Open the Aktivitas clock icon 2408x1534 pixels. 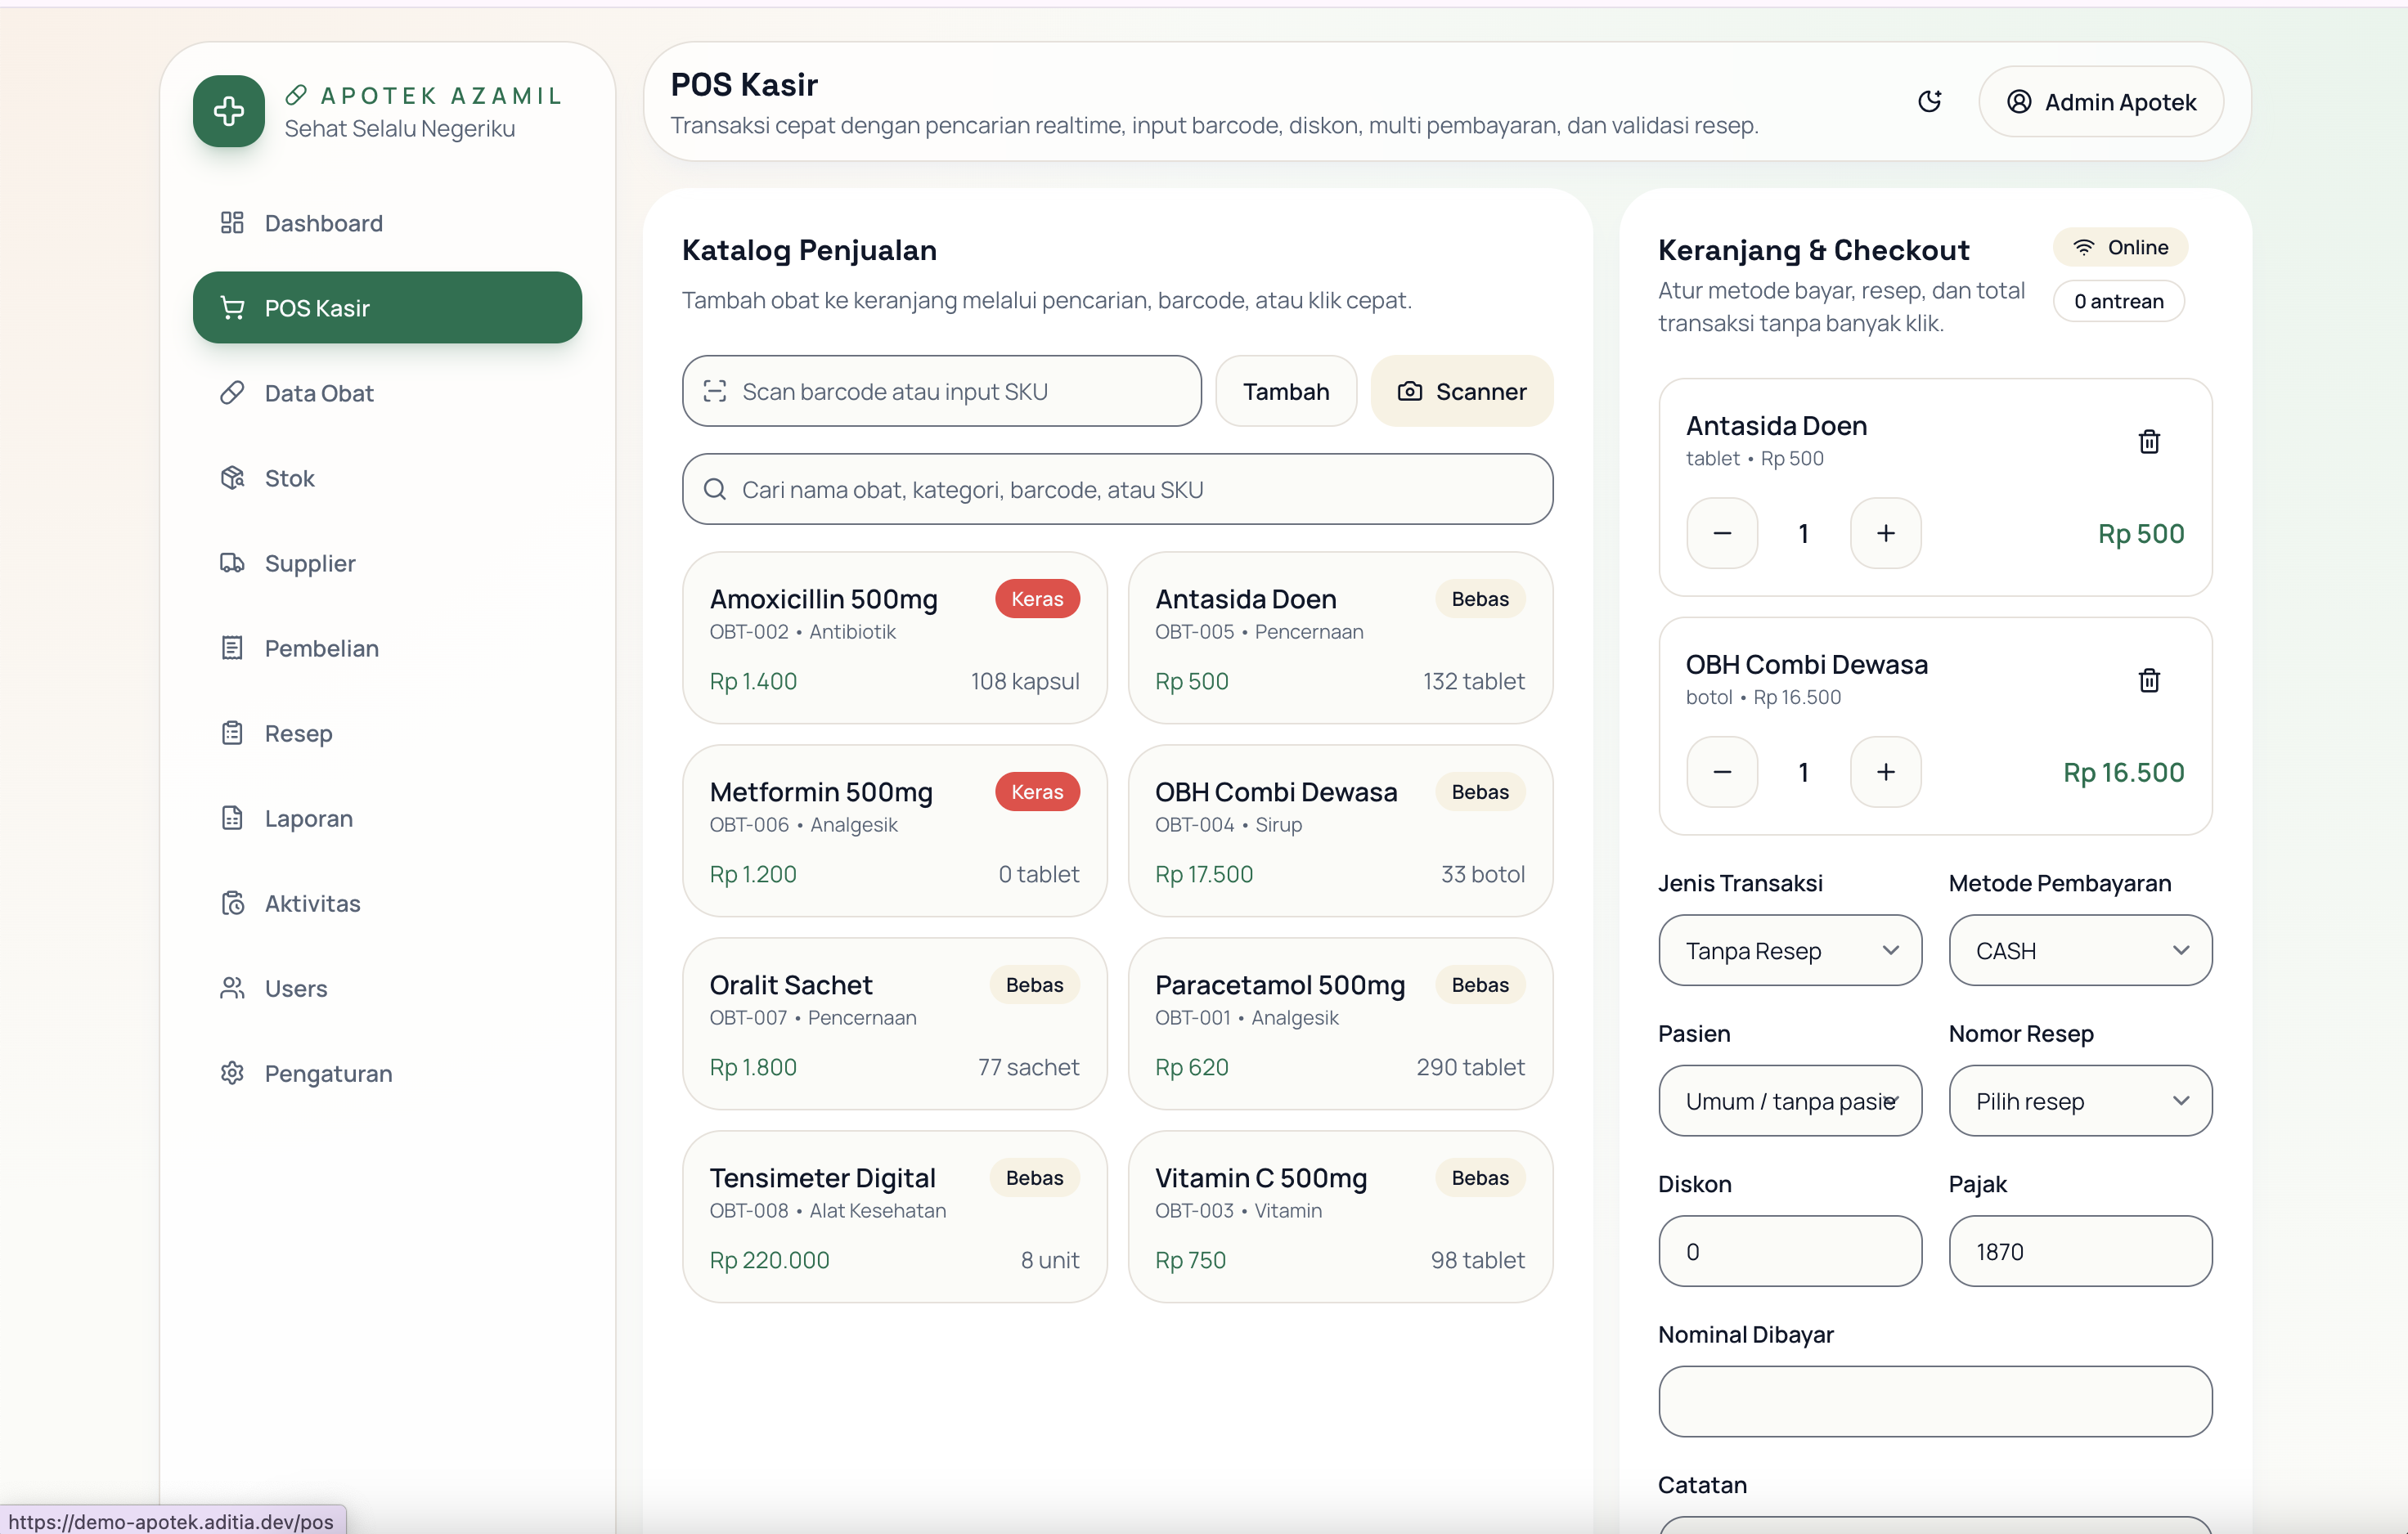tap(232, 903)
